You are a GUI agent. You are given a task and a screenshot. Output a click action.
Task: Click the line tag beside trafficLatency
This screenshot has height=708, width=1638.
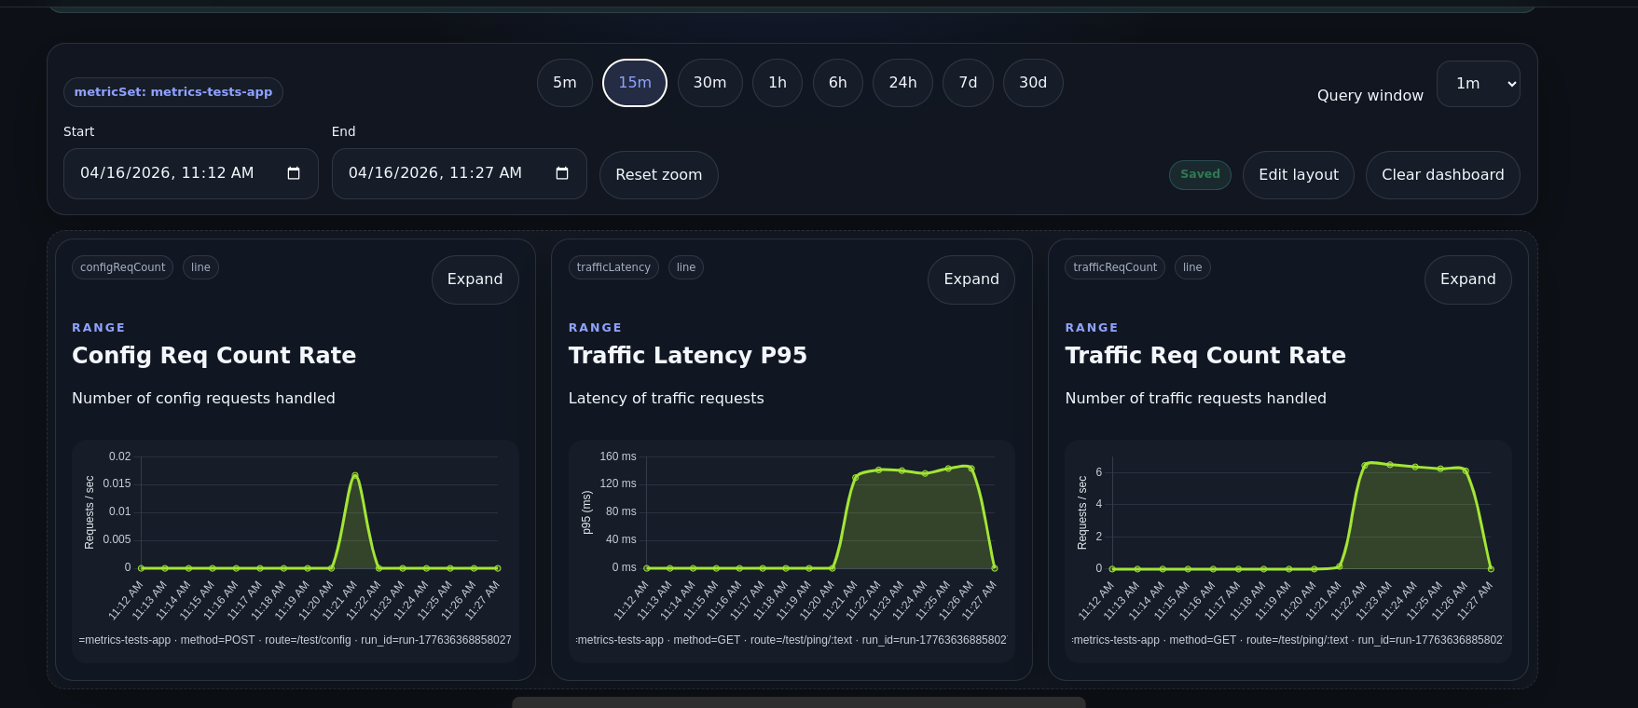686,267
